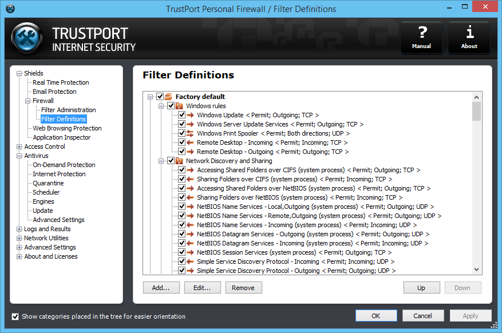Uncheck the Factory default checkbox
The width and height of the screenshot is (502, 333).
coord(160,96)
